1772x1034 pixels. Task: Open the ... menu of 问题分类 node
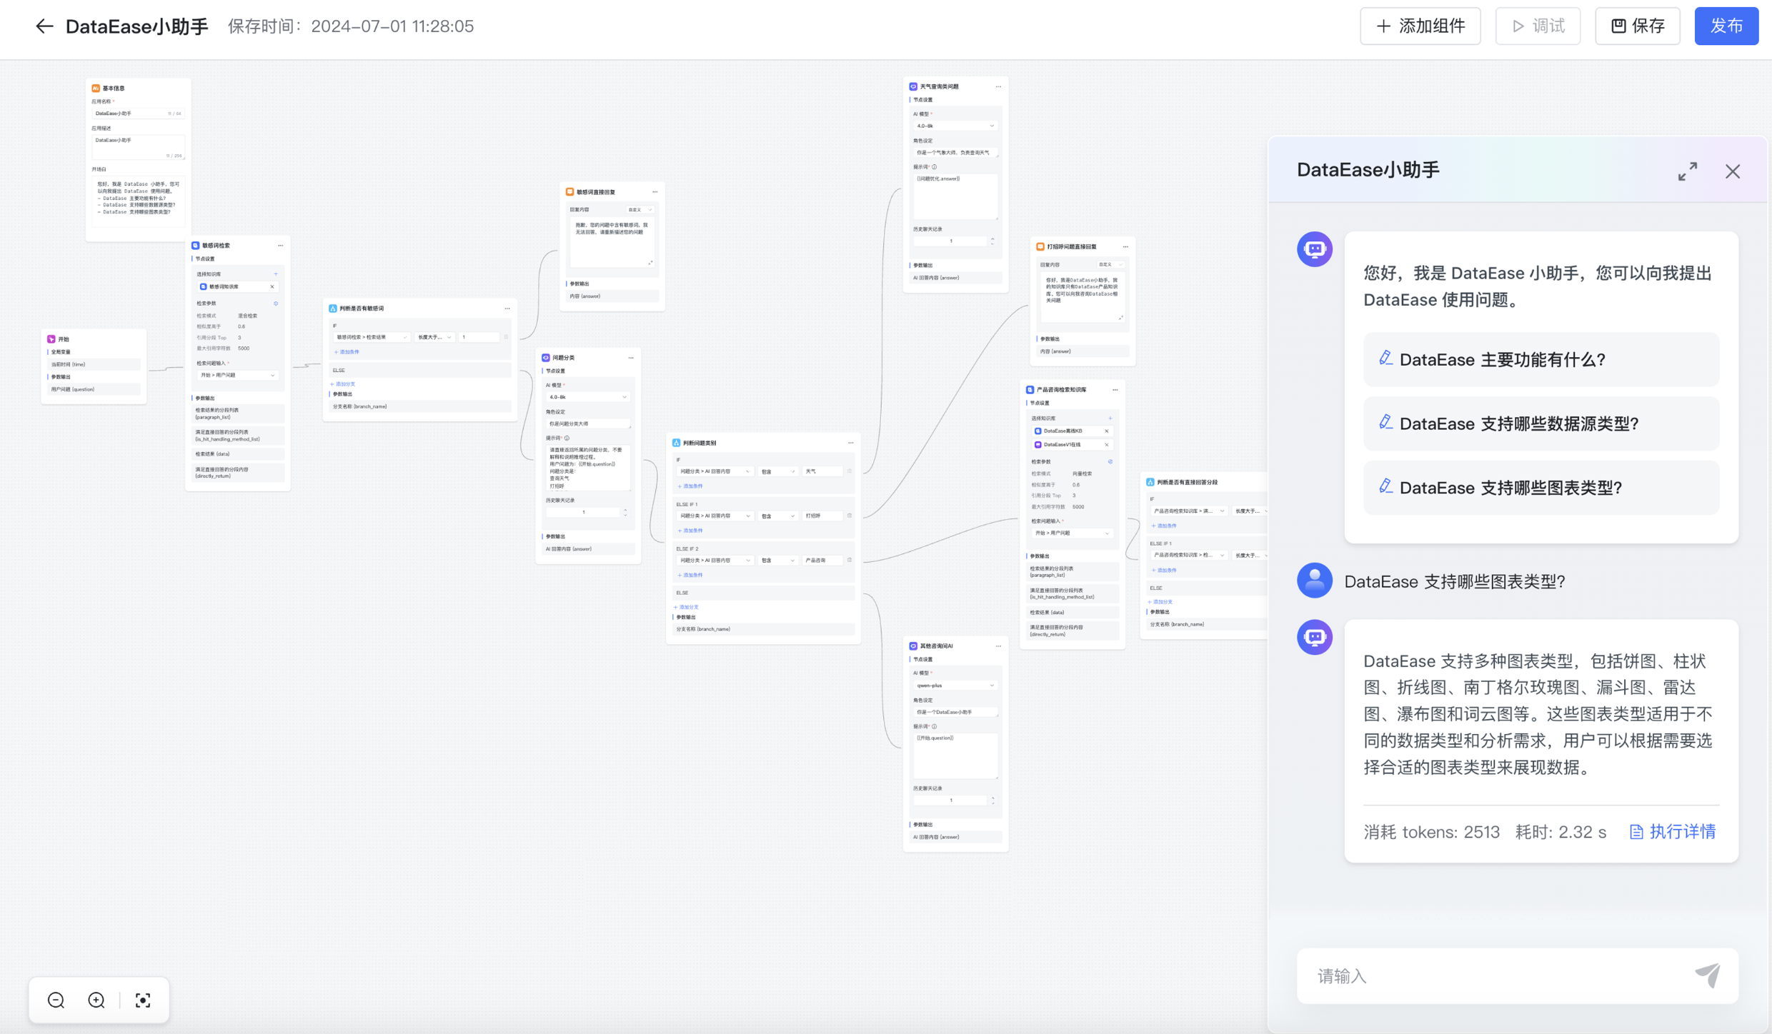click(x=630, y=358)
